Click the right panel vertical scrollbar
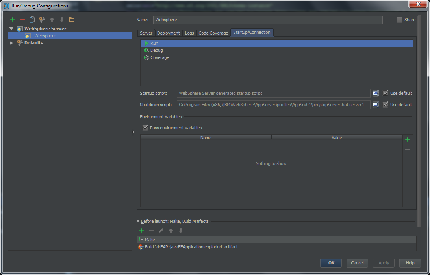 tap(419, 121)
